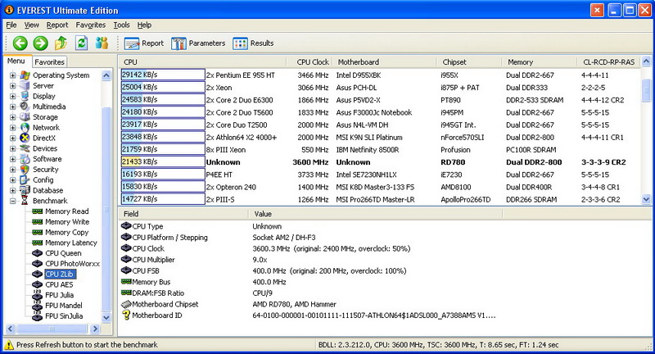655x354 pixels.
Task: Select the DirectX icon in tree
Action: click(25, 138)
